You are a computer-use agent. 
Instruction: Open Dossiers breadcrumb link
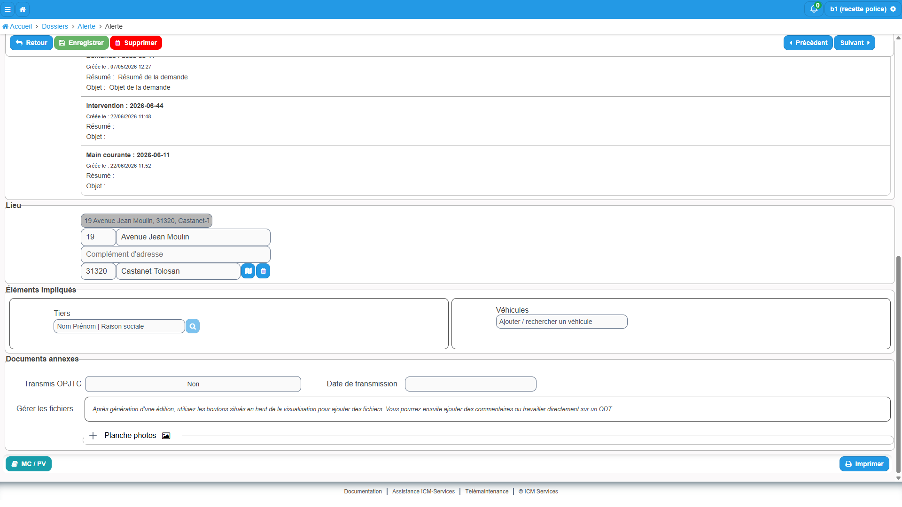(55, 26)
